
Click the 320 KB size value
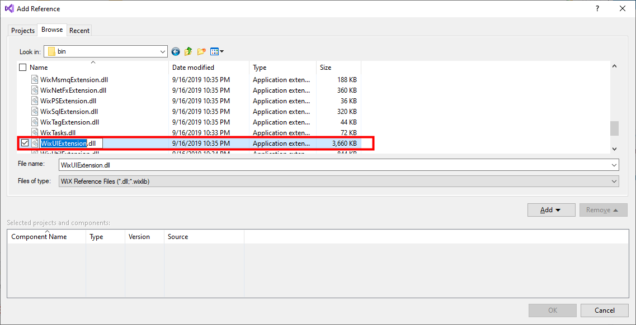pyautogui.click(x=347, y=111)
